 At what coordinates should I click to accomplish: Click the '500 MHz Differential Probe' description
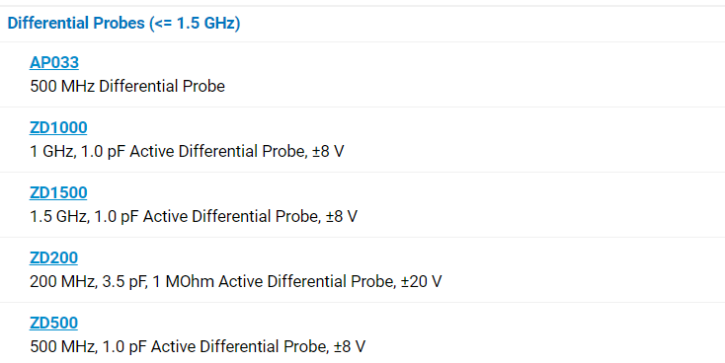pos(127,87)
